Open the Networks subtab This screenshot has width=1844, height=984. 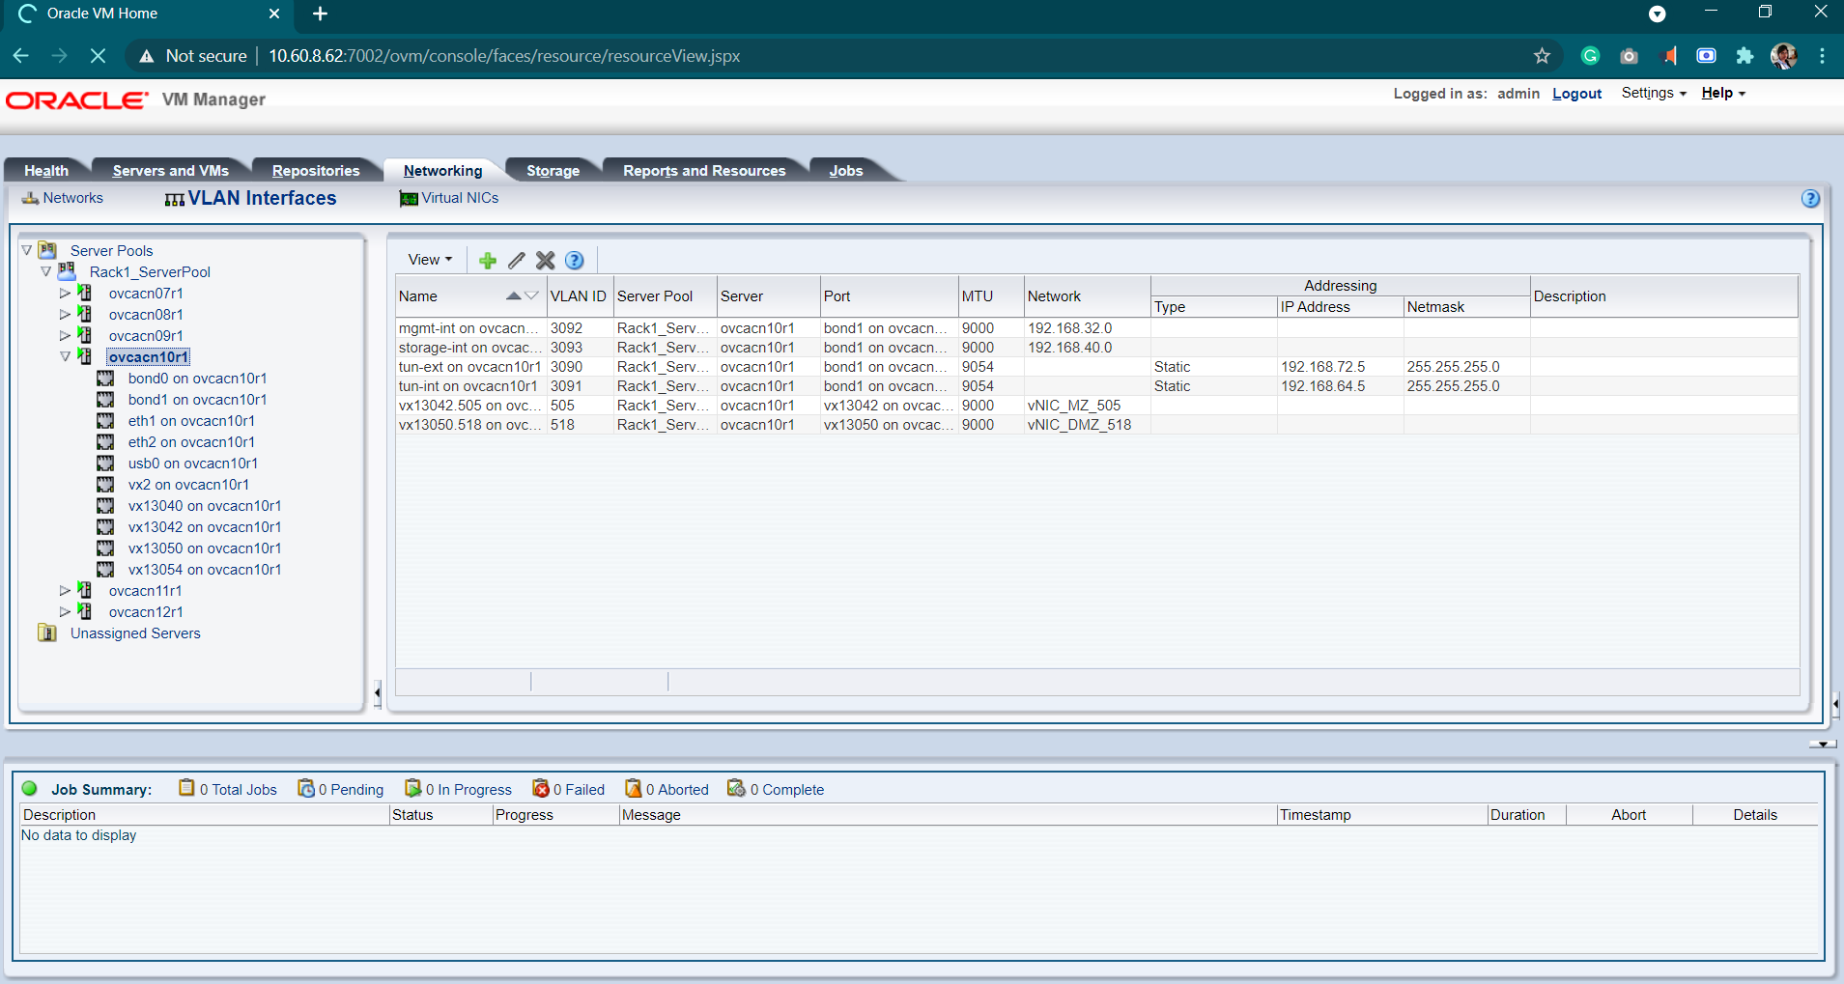point(63,198)
